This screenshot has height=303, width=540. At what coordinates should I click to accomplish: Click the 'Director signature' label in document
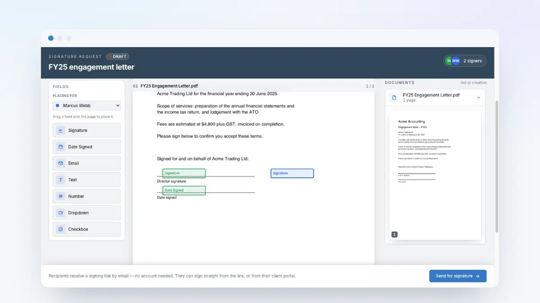coord(171,181)
